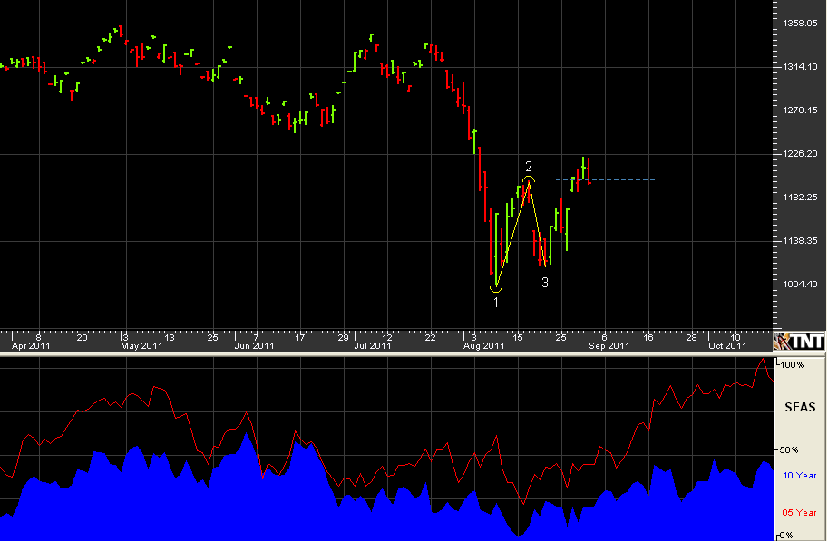Screen dimensions: 828x541
Task: Click the 0% seasonal scale label
Action: click(787, 536)
